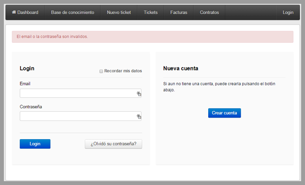Focus the Email input field
The width and height of the screenshot is (305, 185).
[80, 93]
